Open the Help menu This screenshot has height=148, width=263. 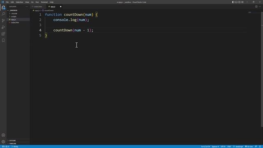click(x=51, y=2)
